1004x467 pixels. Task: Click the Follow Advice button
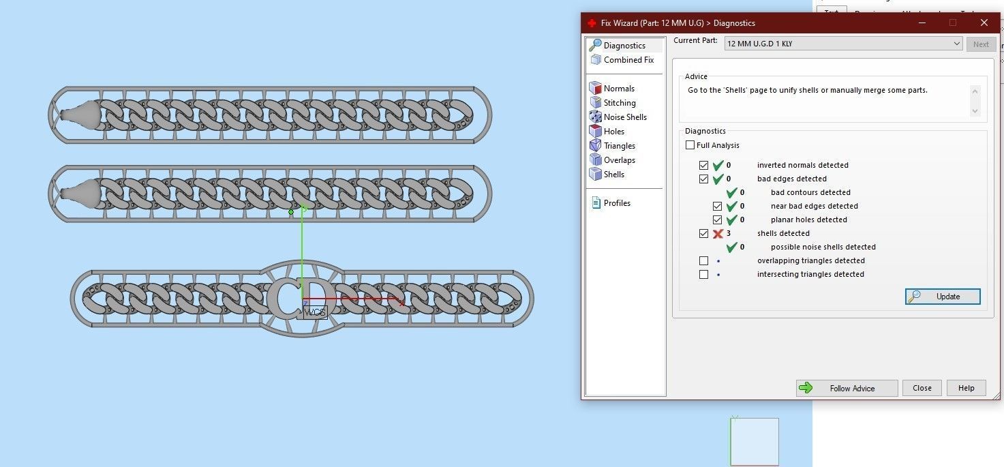pos(847,388)
